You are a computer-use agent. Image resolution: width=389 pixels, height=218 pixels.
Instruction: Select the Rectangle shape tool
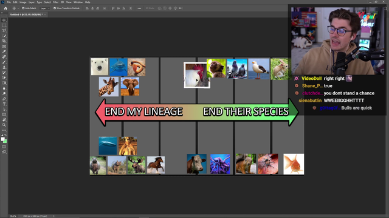(x=4, y=114)
